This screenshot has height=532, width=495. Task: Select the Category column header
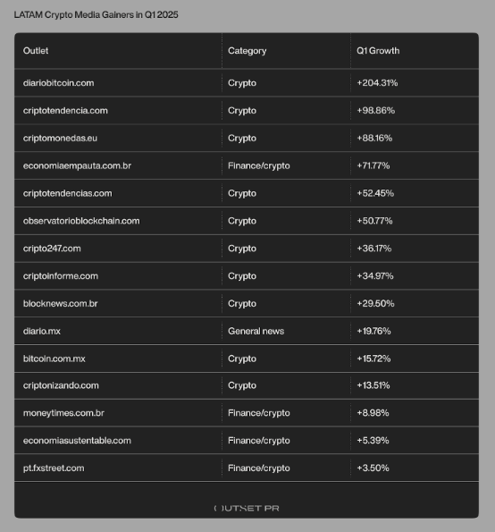coord(247,51)
